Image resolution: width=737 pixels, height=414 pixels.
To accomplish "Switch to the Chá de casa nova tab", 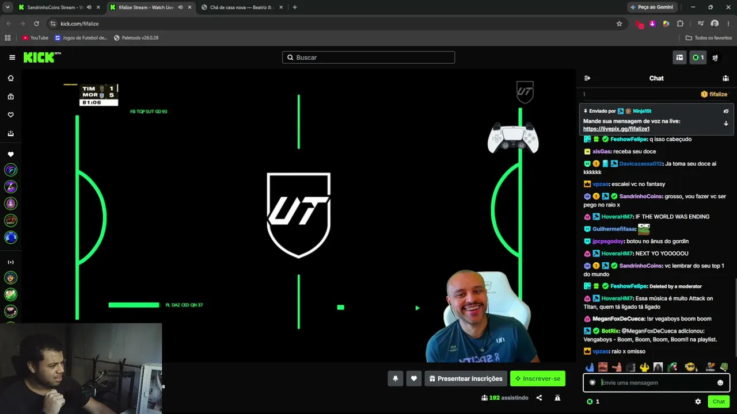I will [x=242, y=7].
